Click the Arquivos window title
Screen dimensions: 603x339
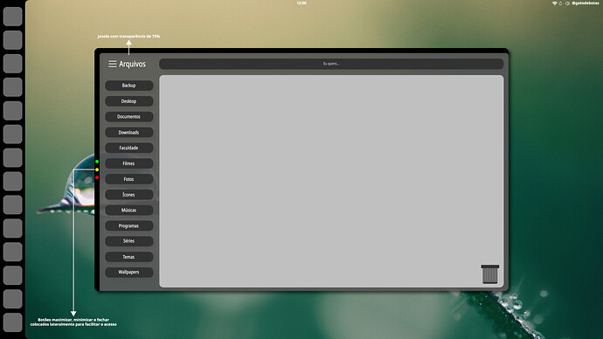pos(132,64)
